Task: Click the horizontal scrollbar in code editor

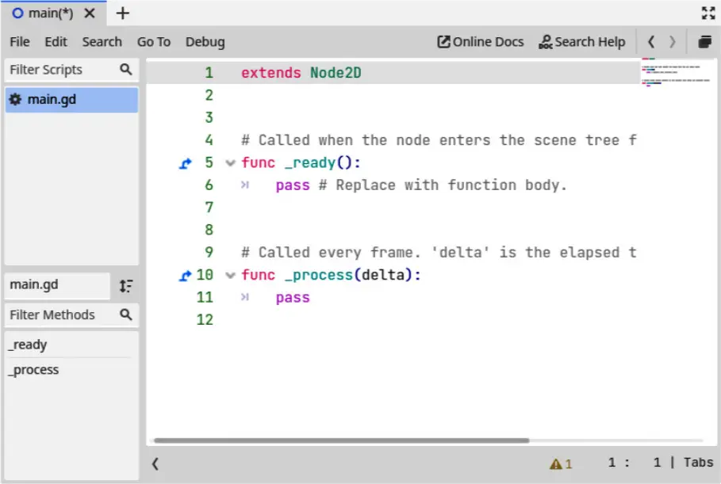Action: point(341,440)
